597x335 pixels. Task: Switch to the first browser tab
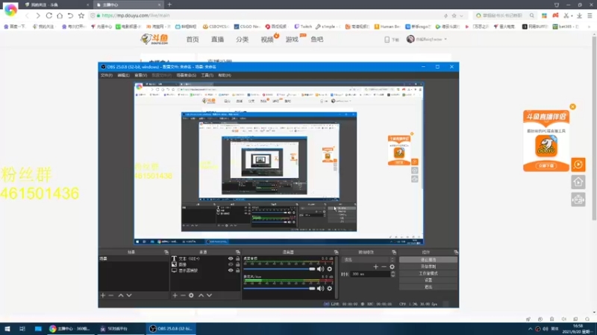tap(55, 4)
